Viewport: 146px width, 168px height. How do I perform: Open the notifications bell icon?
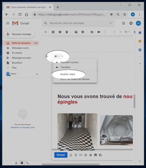click(131, 23)
